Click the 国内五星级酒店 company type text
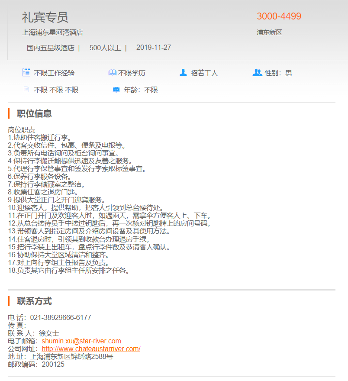Image resolution: width=348 pixels, height=381 pixels. tap(50, 48)
